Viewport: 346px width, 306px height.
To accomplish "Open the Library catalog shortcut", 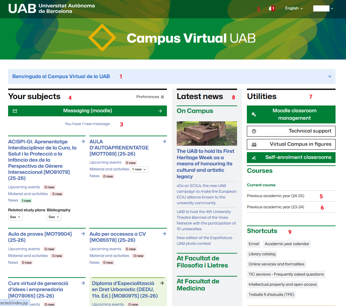I will pos(262,254).
